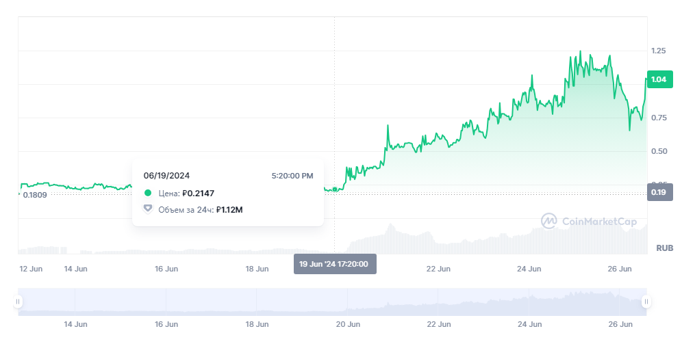
Task: Click the 22 Jun label on the main time axis
Action: [x=438, y=269]
